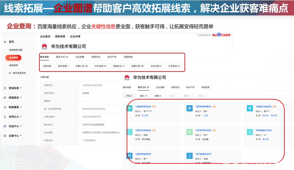Open the 传众网 source link
The height and width of the screenshot is (170, 294).
pos(274,115)
